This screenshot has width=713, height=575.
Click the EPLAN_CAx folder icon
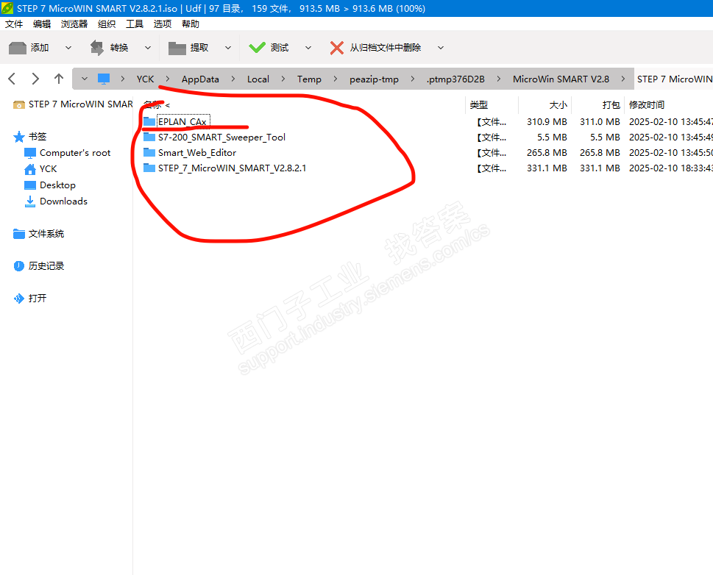[149, 121]
